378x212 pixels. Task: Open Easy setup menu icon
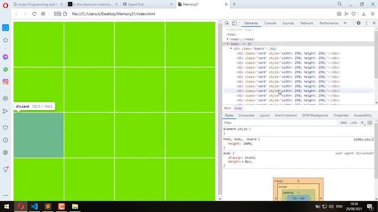click(x=373, y=14)
